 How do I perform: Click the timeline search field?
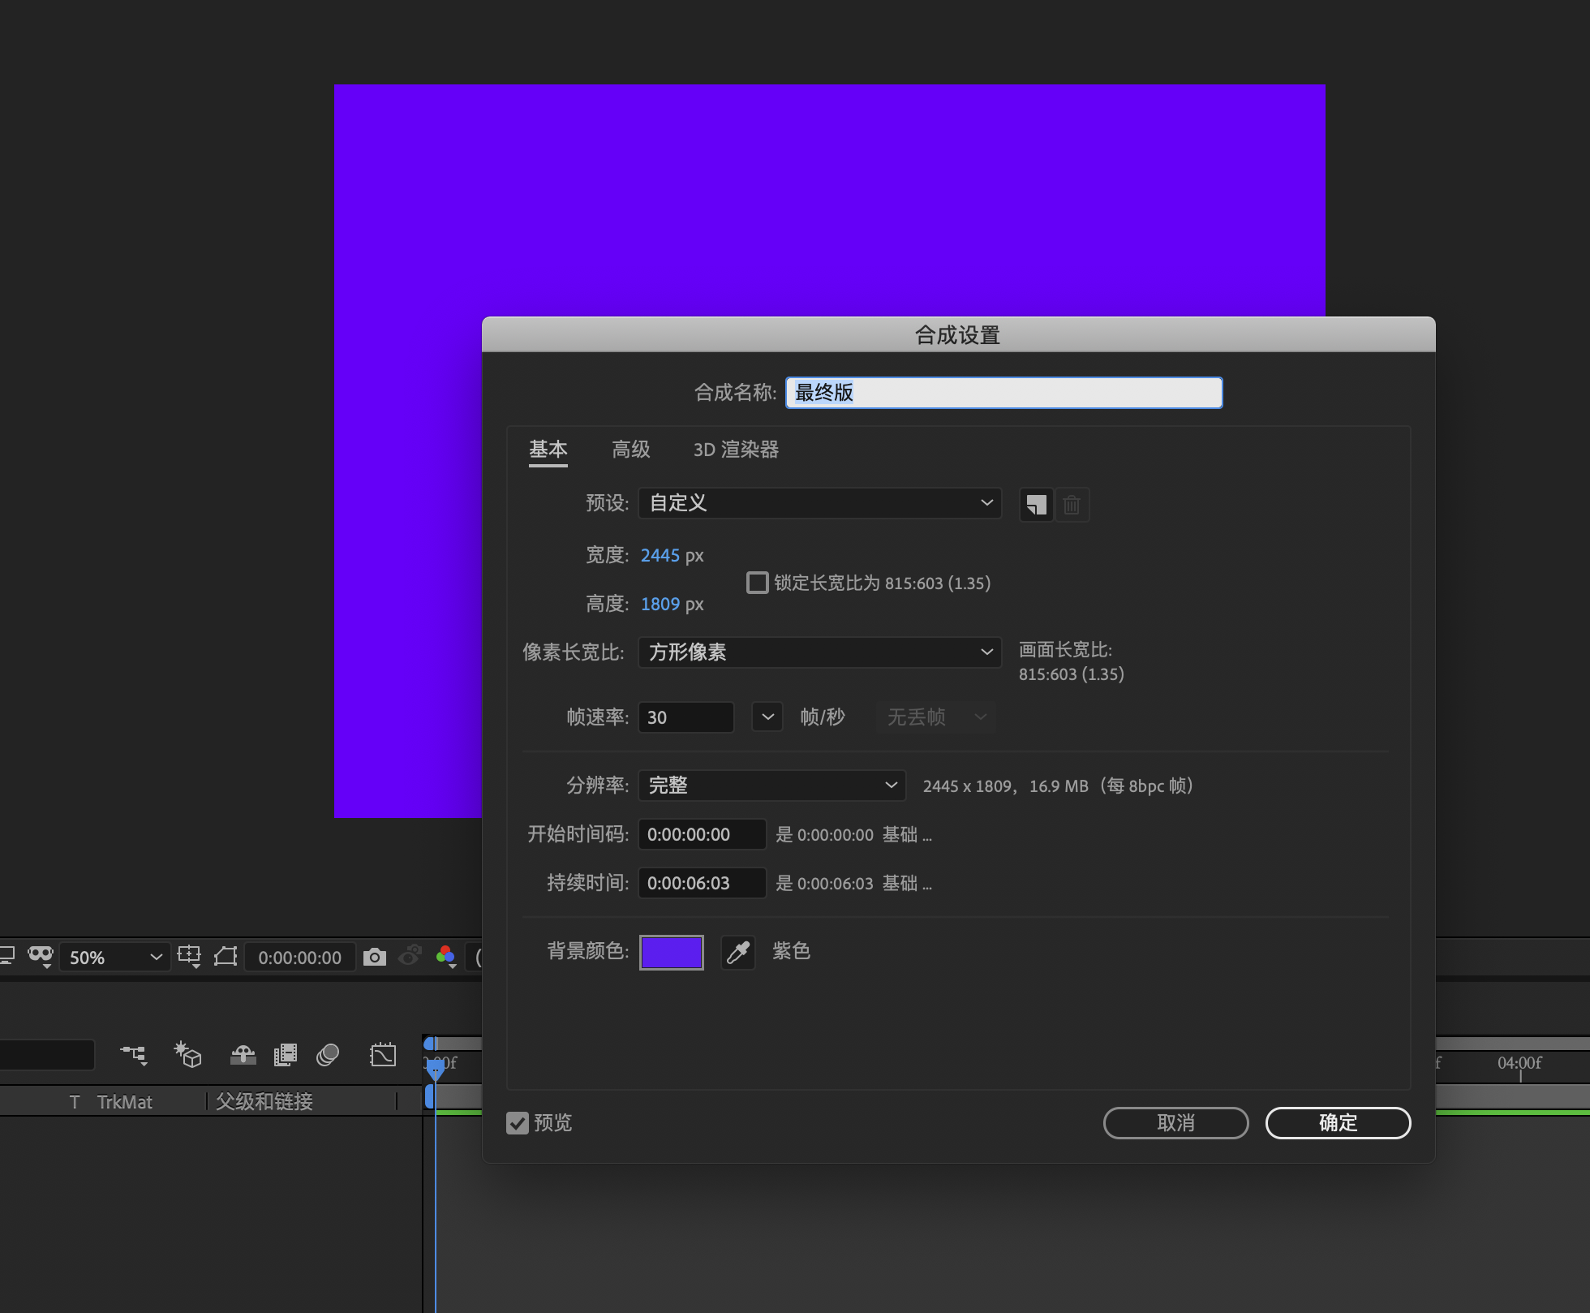coord(47,1055)
